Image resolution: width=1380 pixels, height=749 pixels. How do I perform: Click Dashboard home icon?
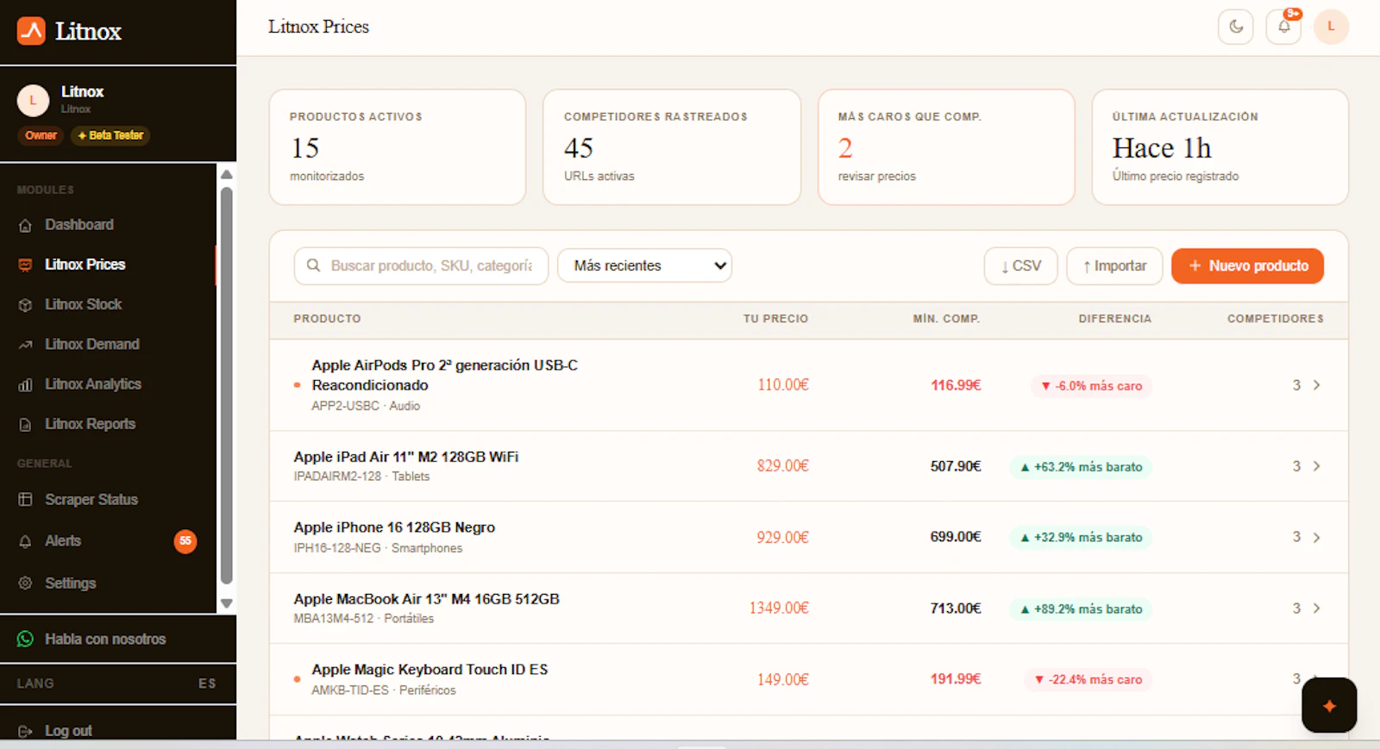[x=26, y=225]
